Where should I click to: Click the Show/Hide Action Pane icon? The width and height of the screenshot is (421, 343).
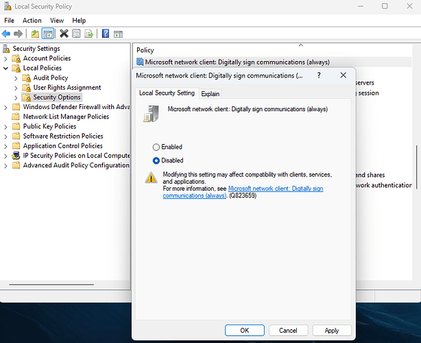pyautogui.click(x=118, y=34)
